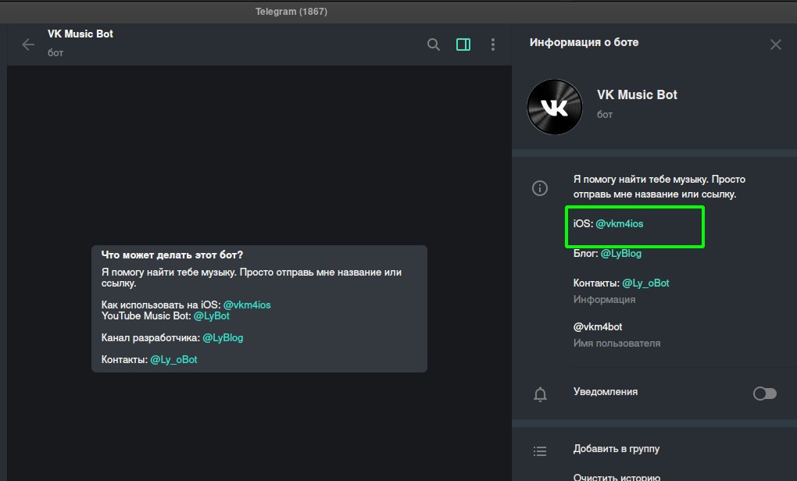Click the info circle icon beside description

[540, 188]
